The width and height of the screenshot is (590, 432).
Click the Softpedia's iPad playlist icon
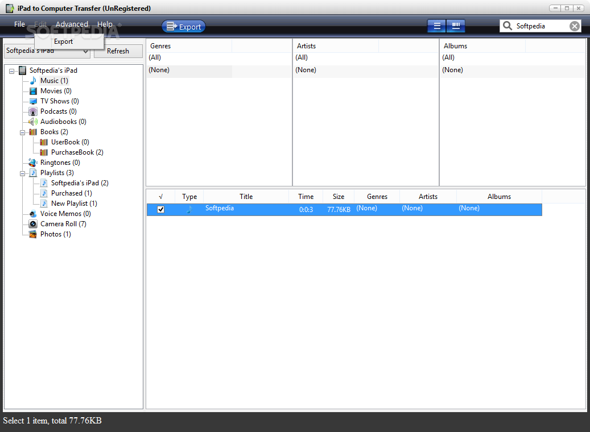click(44, 183)
